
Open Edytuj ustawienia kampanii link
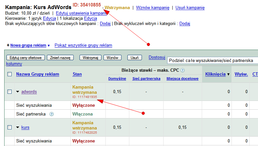tap(81, 13)
